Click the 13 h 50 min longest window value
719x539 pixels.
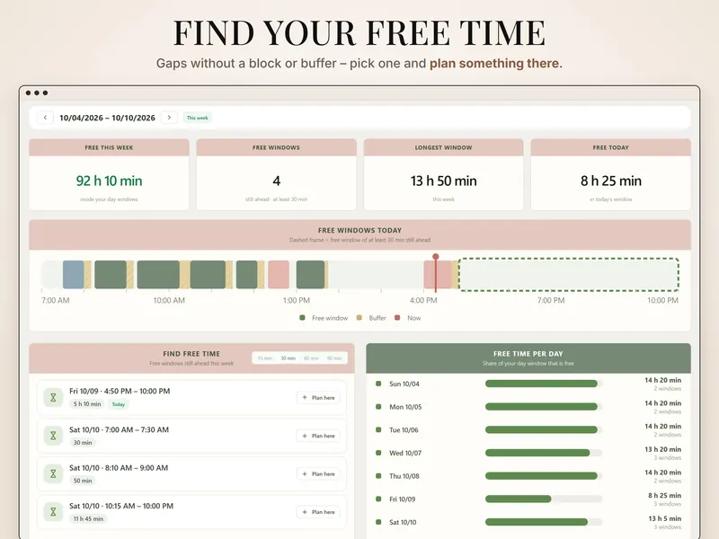coord(443,181)
